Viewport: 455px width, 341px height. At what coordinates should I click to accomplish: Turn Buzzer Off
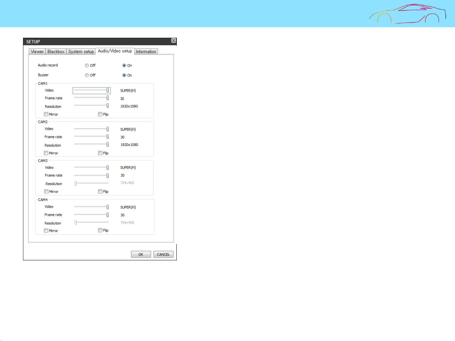coord(87,75)
